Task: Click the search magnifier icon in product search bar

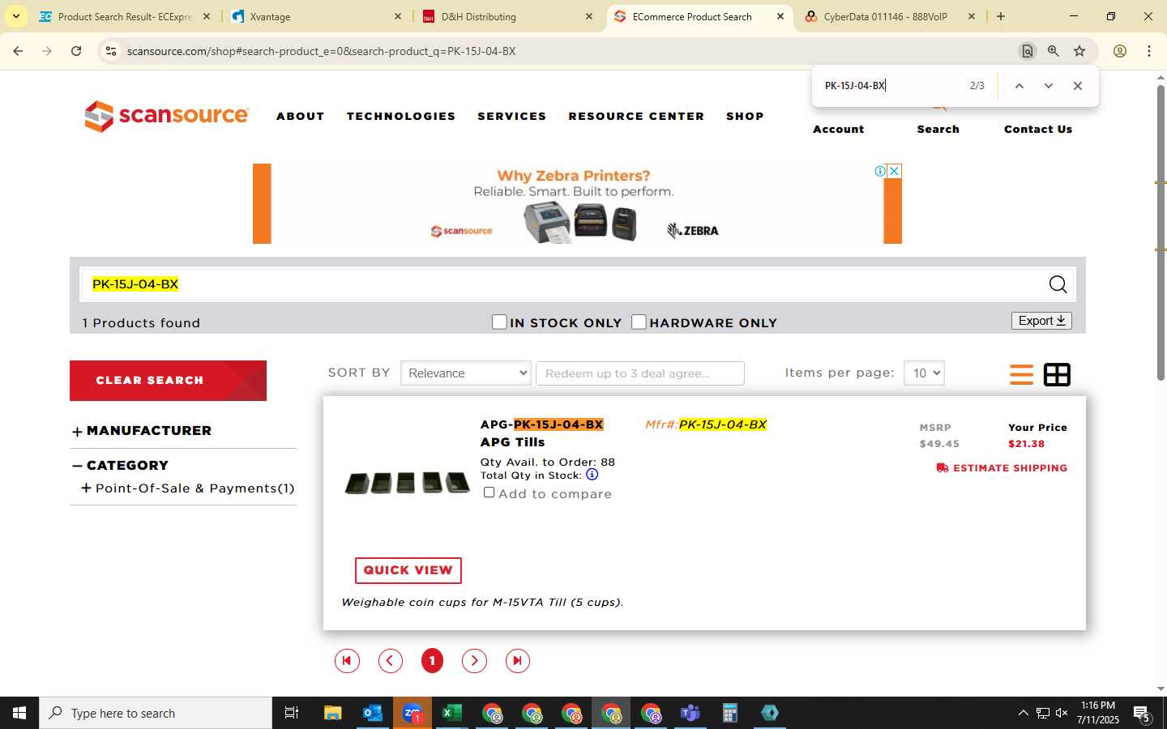Action: coord(1058,284)
